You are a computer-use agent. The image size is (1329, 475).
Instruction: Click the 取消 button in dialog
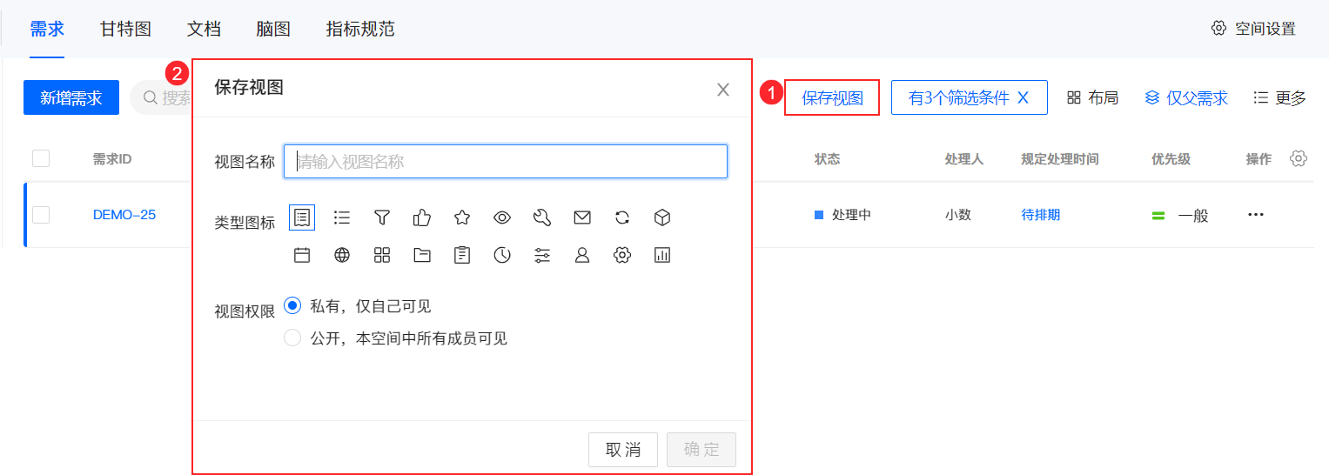pos(623,449)
